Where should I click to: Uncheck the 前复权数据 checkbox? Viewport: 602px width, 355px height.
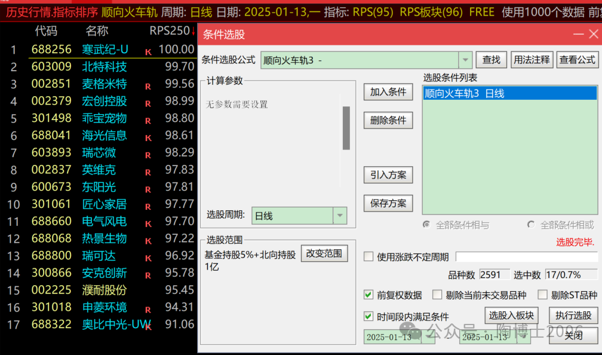tap(368, 295)
